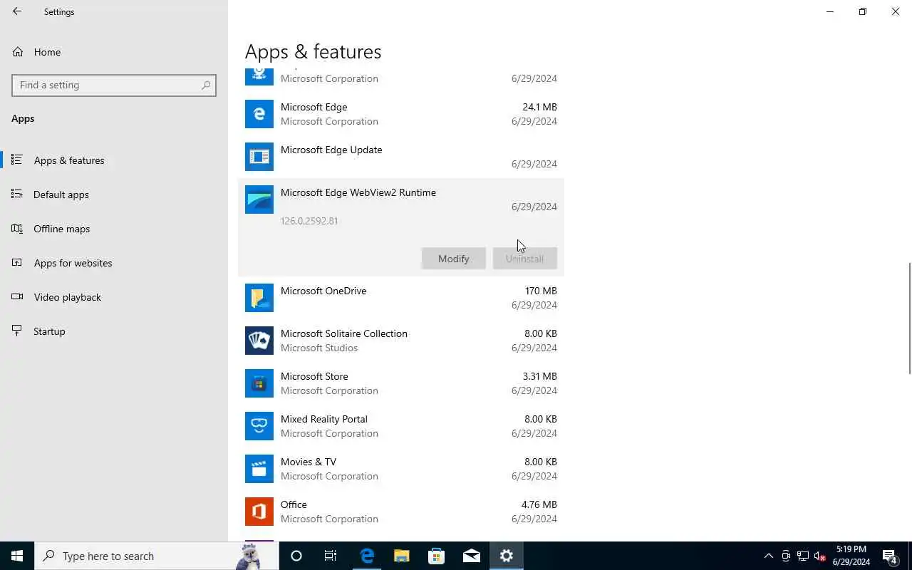The width and height of the screenshot is (912, 570).
Task: Click Modify for Edge WebView2 Runtime
Action: (453, 259)
